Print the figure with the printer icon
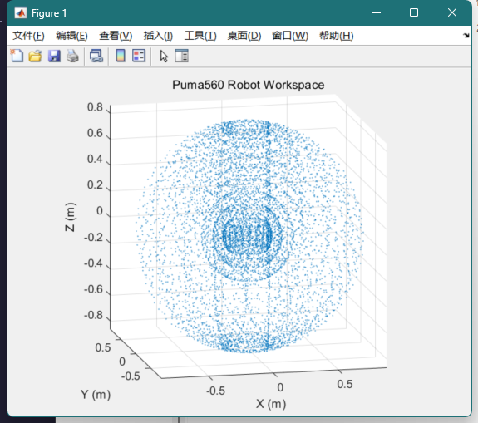The height and width of the screenshot is (423, 478). (x=72, y=56)
